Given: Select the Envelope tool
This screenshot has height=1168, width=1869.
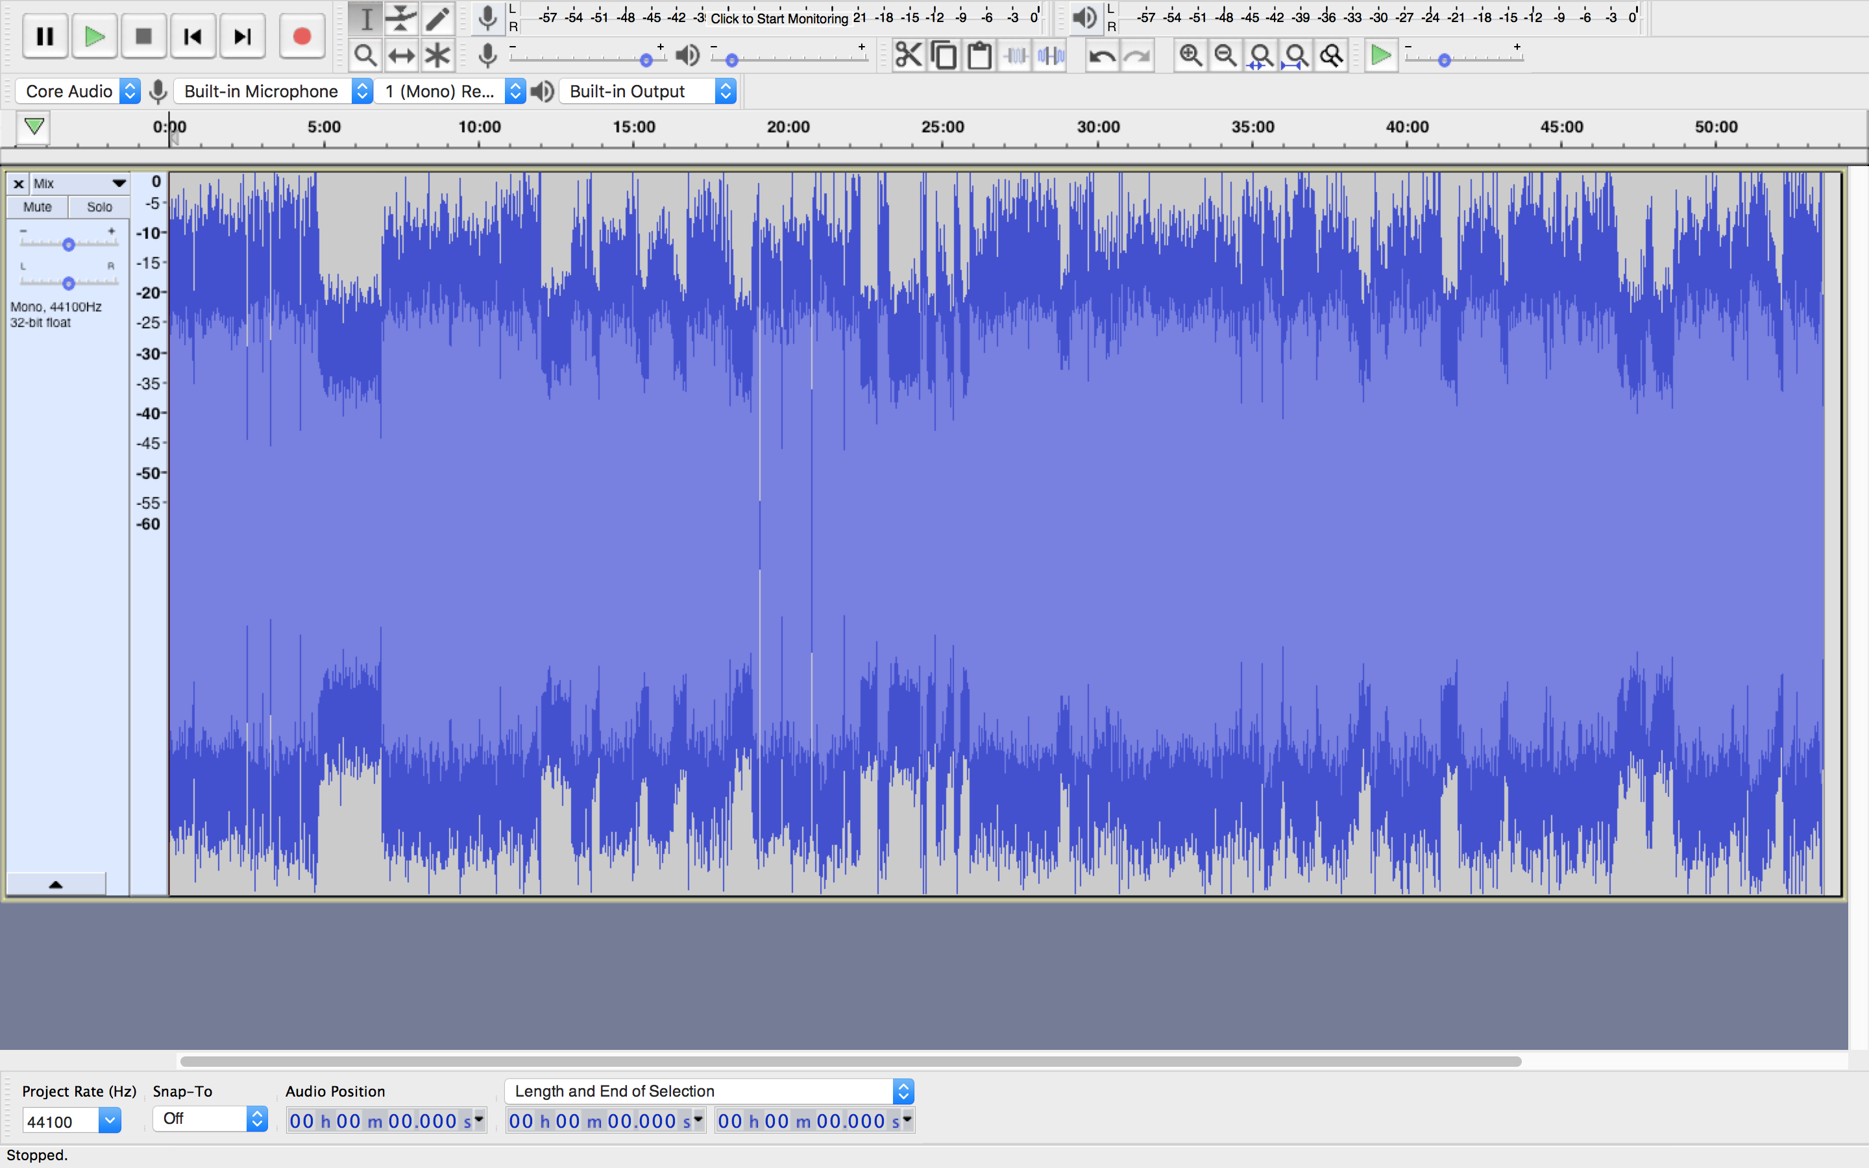Looking at the screenshot, I should pos(401,19).
